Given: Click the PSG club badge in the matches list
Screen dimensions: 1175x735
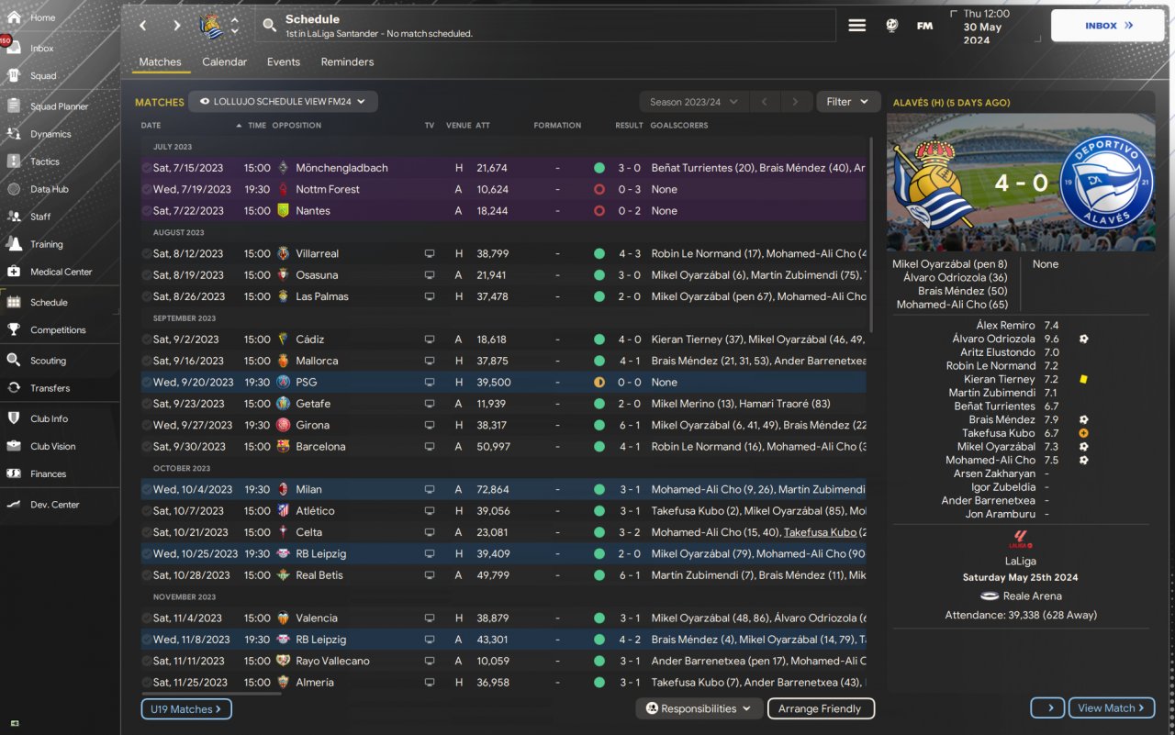Looking at the screenshot, I should (x=284, y=382).
